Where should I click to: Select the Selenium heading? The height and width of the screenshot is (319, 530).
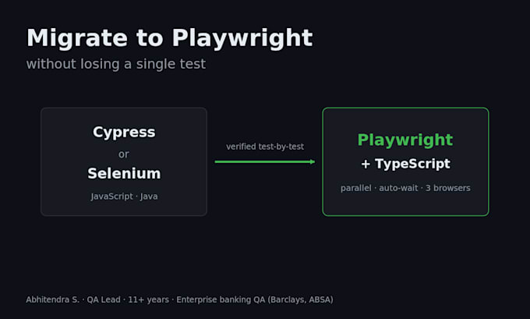click(124, 173)
